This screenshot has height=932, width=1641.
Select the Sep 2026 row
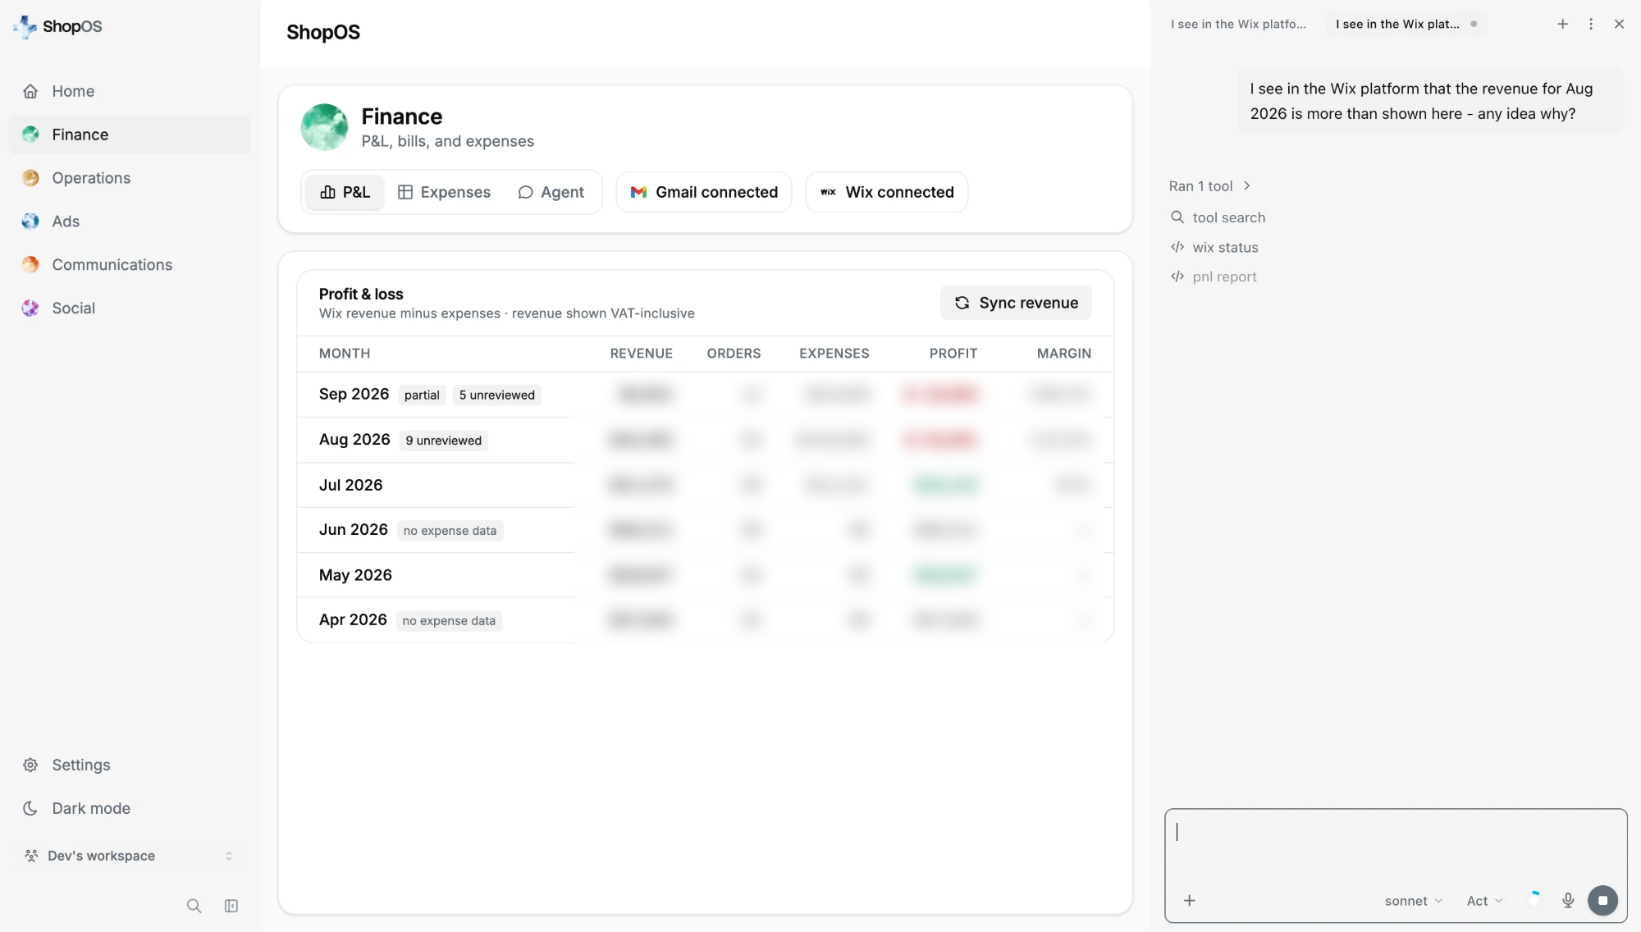pos(705,395)
